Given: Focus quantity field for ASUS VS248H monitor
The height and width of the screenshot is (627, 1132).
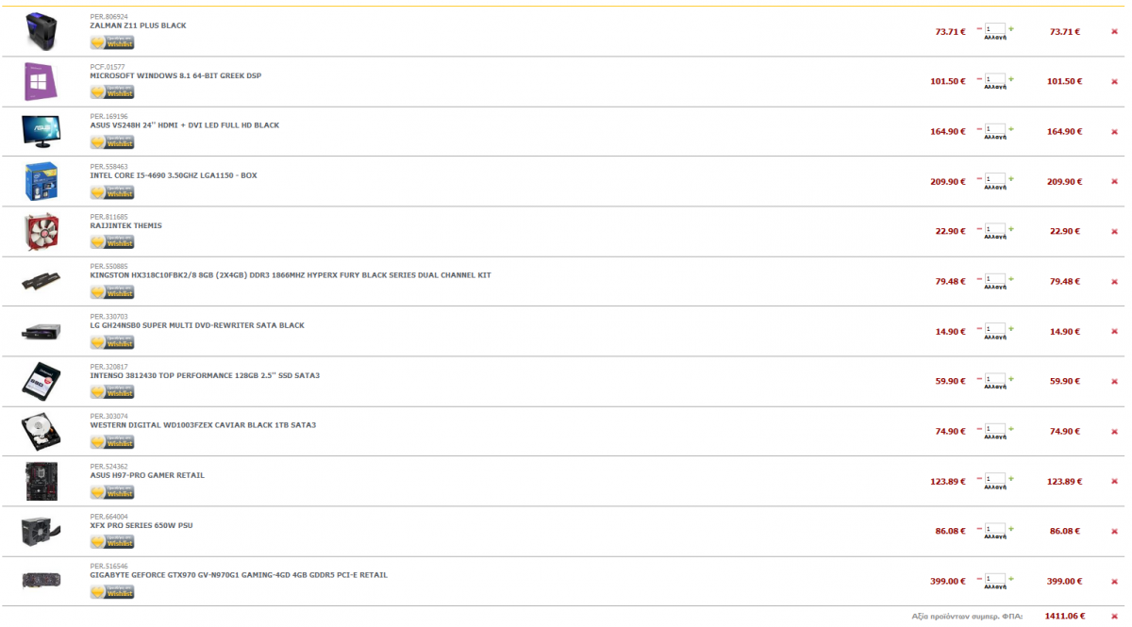Looking at the screenshot, I should [995, 129].
